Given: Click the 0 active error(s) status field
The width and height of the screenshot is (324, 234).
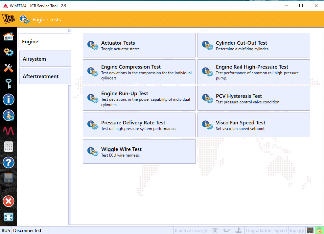Looking at the screenshot, I should (191, 230).
